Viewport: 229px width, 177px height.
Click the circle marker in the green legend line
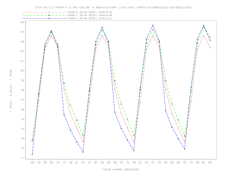pyautogui.click(x=49, y=15)
